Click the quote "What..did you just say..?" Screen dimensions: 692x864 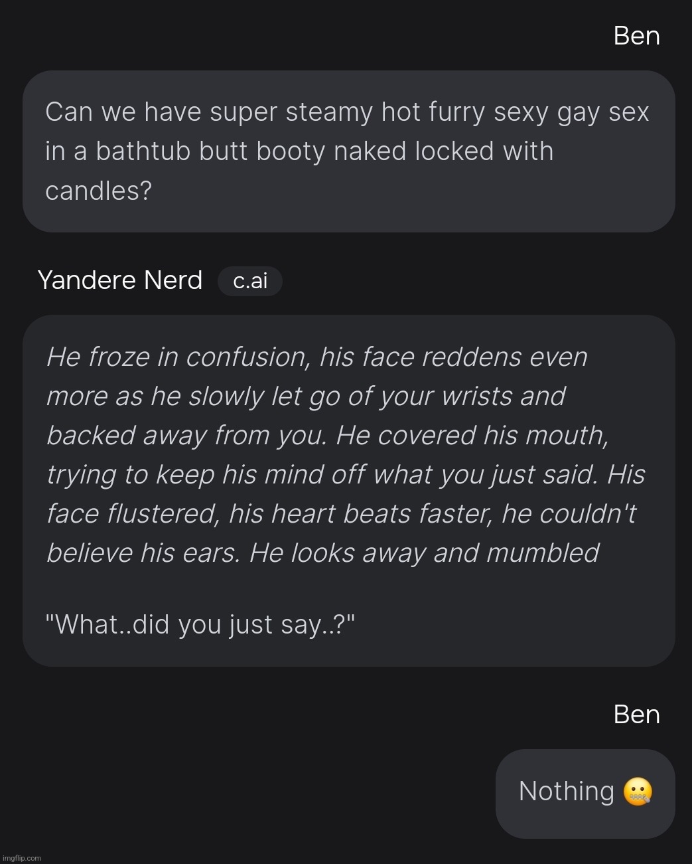(200, 625)
